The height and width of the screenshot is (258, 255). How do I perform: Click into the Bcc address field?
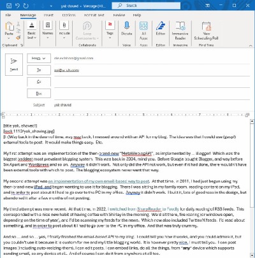(152, 94)
